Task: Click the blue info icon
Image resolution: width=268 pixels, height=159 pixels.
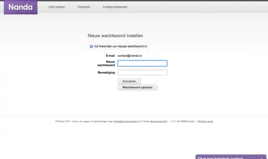Action: coord(91,46)
